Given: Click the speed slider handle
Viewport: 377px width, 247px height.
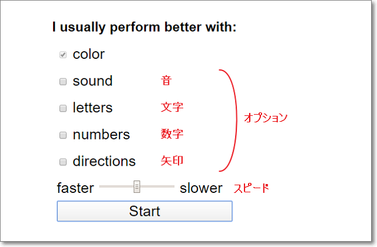Looking at the screenshot, I should coord(137,187).
